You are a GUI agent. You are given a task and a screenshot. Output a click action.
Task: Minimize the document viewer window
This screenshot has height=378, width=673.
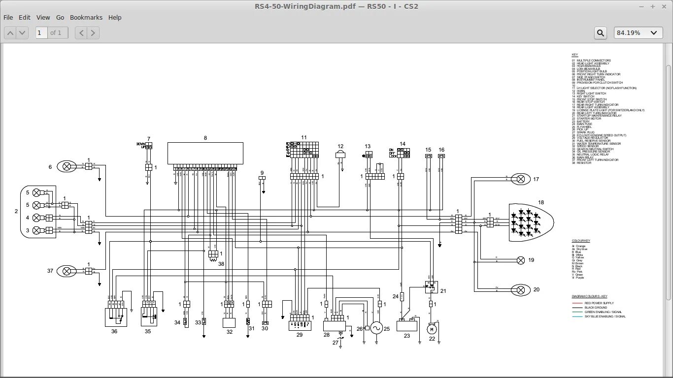[x=641, y=7]
